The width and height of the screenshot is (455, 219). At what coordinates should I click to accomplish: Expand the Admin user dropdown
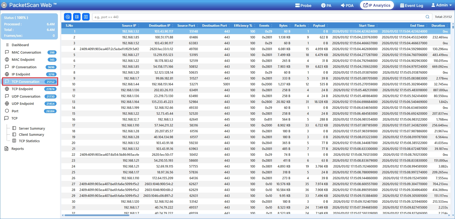pyautogui.click(x=441, y=5)
